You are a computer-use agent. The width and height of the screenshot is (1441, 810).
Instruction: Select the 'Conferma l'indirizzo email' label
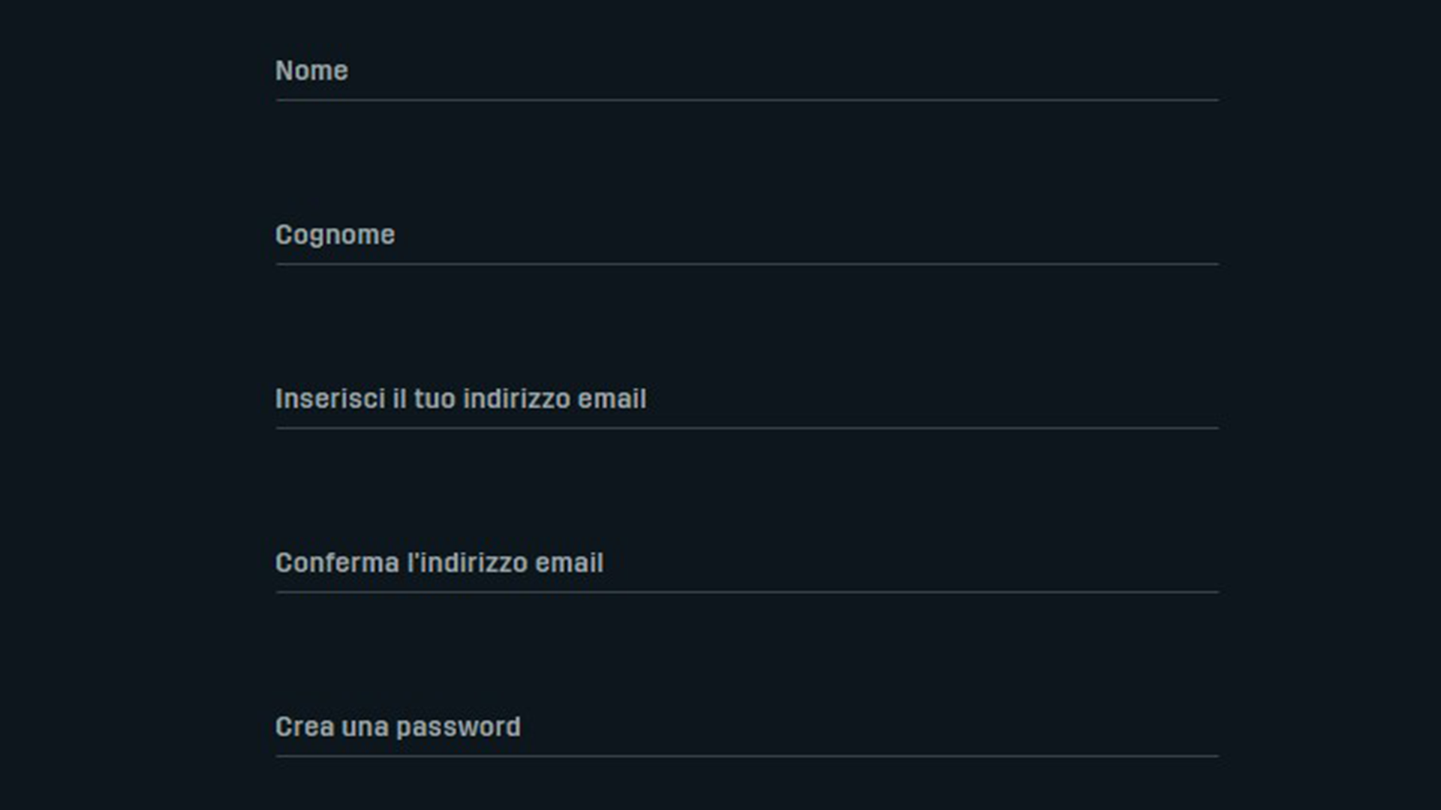click(440, 562)
